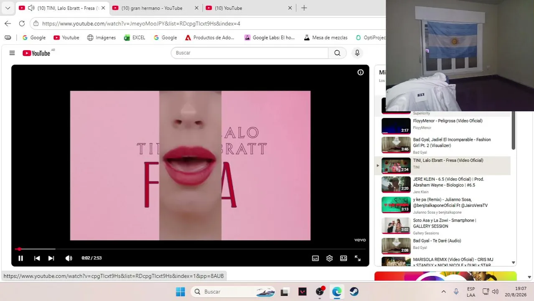This screenshot has width=534, height=301.
Task: Go to the previous video in the playlist
Action: pos(37,258)
